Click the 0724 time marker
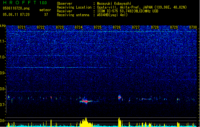This screenshot has width=200, height=127. click(x=79, y=27)
